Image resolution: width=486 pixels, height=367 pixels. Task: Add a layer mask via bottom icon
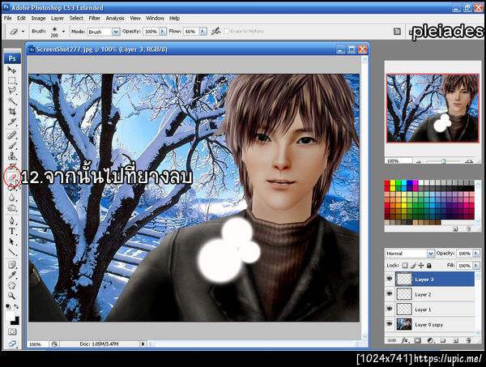pyautogui.click(x=417, y=340)
